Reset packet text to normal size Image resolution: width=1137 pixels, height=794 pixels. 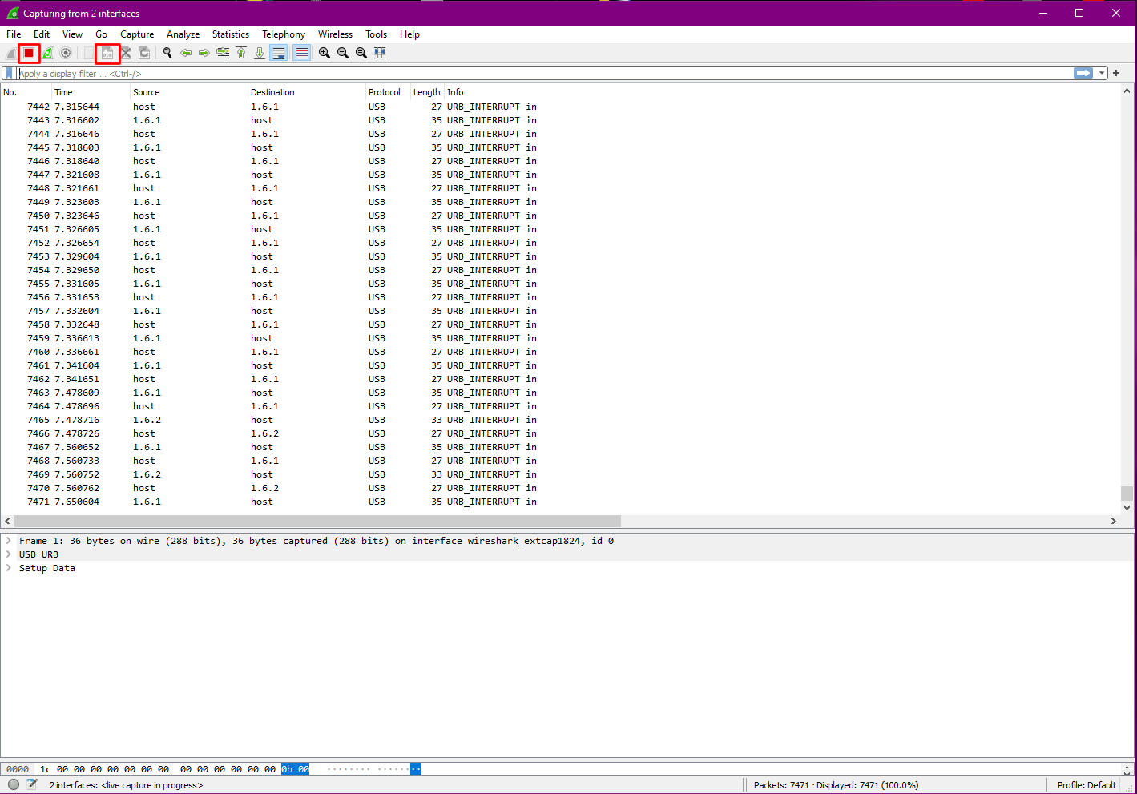click(361, 53)
